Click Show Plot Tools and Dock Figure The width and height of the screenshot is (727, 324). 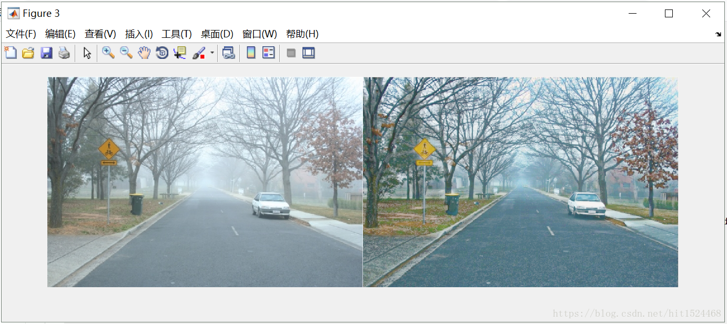(x=309, y=53)
